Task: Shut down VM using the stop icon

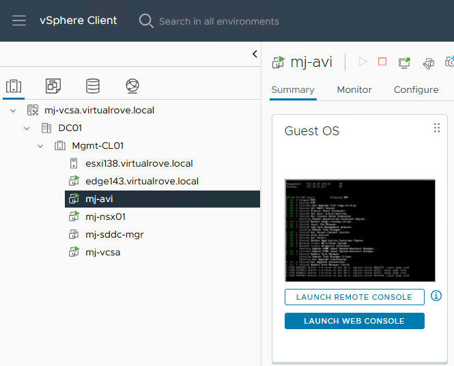Action: (382, 62)
